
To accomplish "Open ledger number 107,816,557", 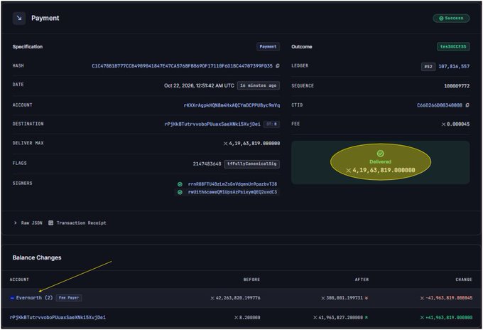I will pos(454,66).
